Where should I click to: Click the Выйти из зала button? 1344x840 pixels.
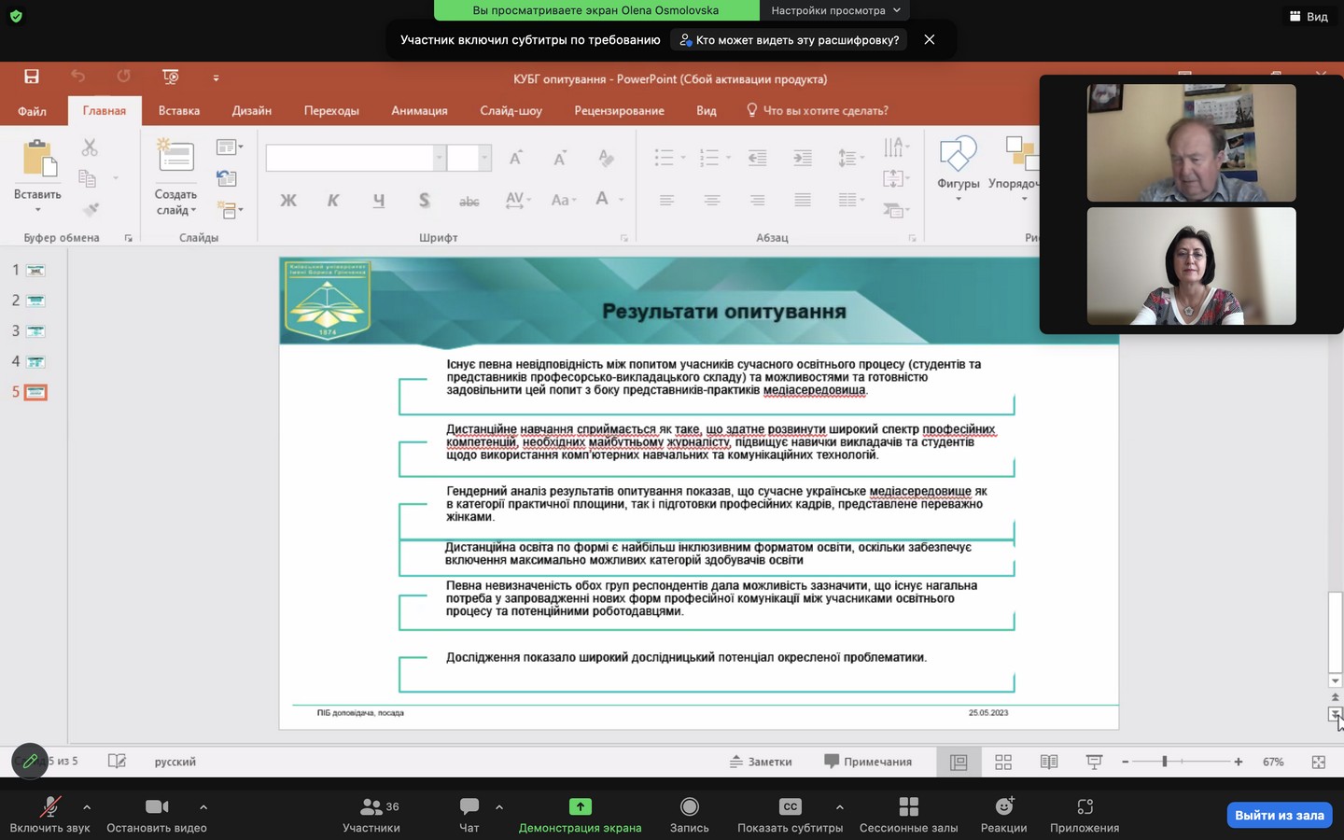[1279, 815]
